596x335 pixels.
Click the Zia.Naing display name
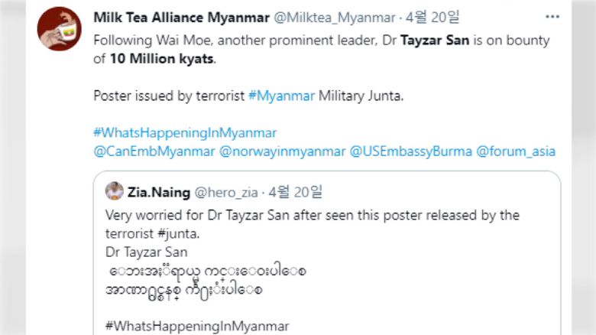click(159, 192)
